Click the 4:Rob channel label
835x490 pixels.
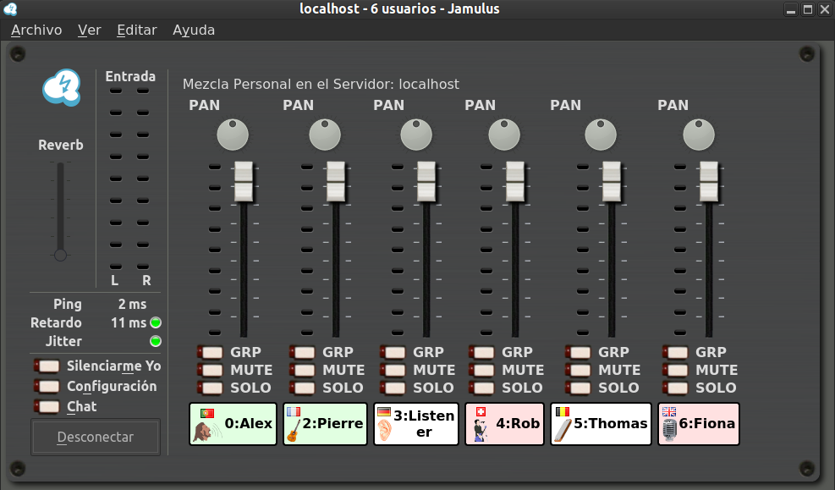504,423
